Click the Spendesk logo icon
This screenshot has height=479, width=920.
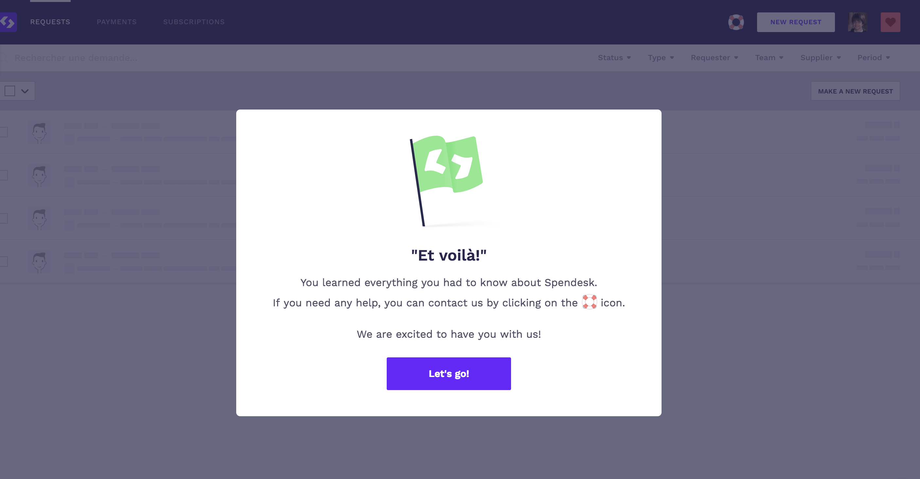click(x=7, y=22)
